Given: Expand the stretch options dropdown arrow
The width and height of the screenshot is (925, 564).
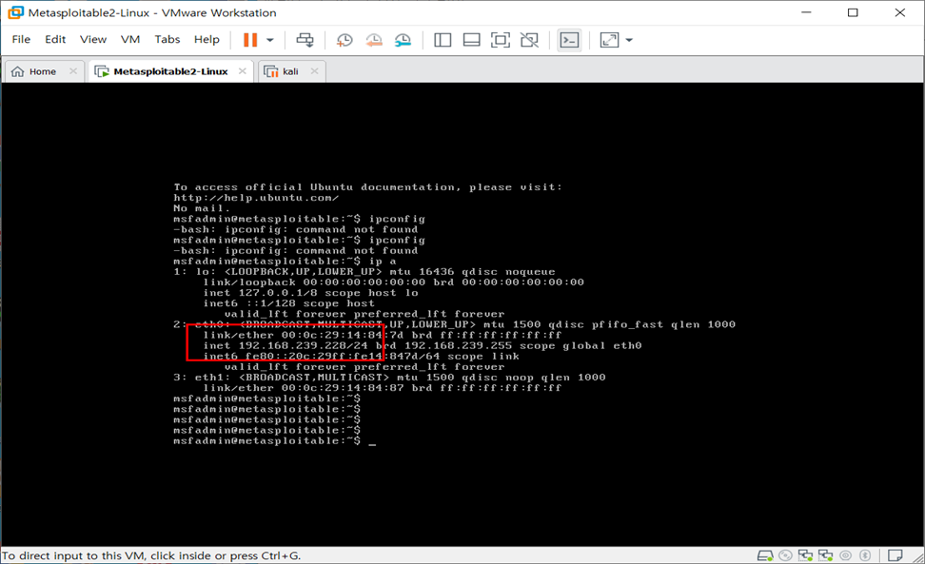Looking at the screenshot, I should click(x=629, y=40).
